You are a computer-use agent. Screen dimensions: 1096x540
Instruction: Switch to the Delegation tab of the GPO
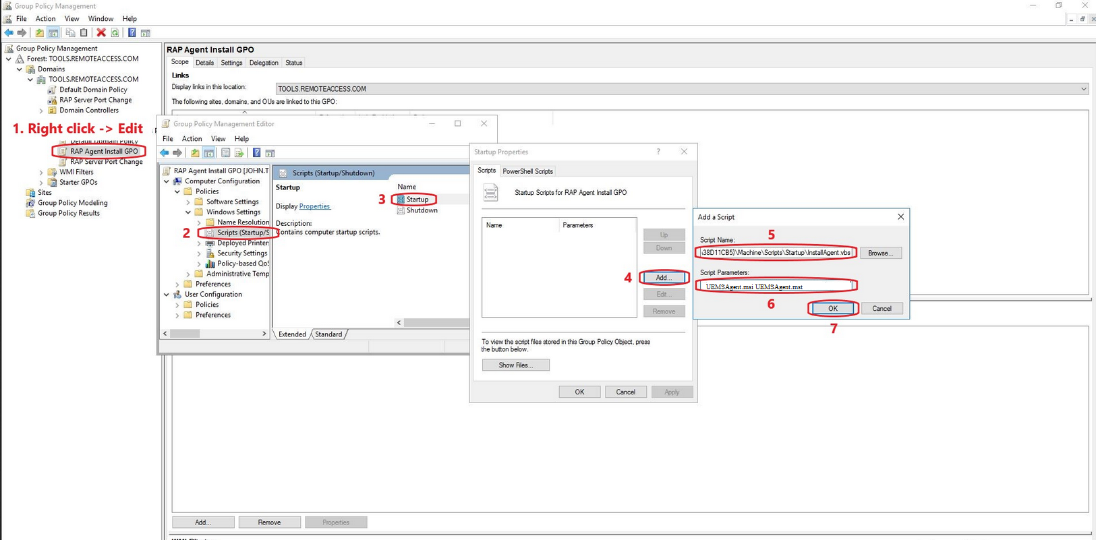[264, 63]
